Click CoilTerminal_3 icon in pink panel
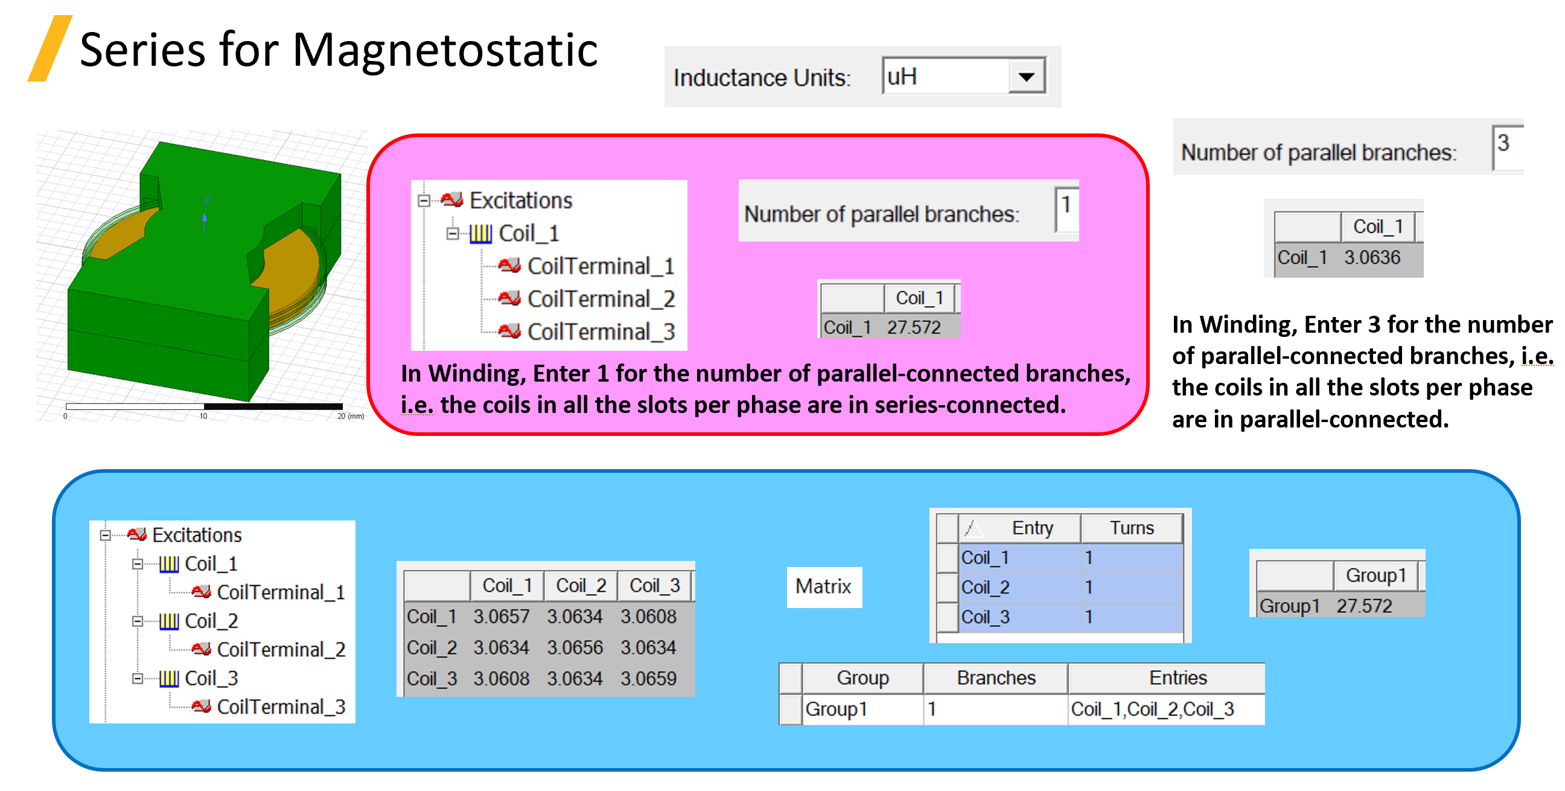 (509, 331)
